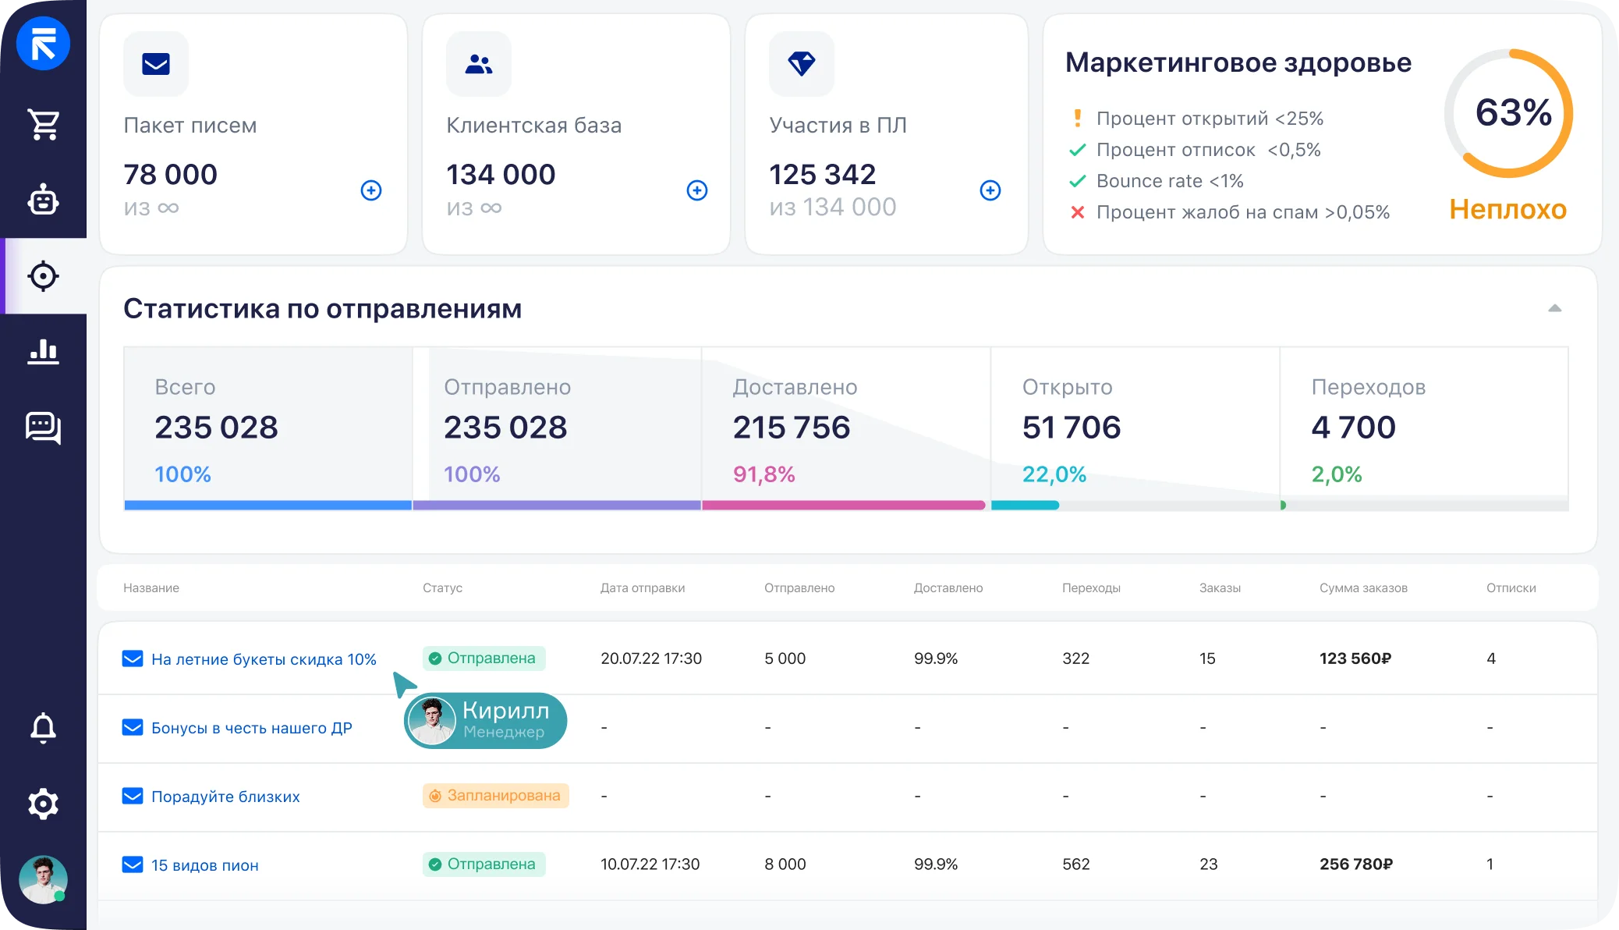Viewport: 1619px width, 930px height.
Task: Collapse the Статистика по отправлениям panel
Action: pyautogui.click(x=1556, y=308)
